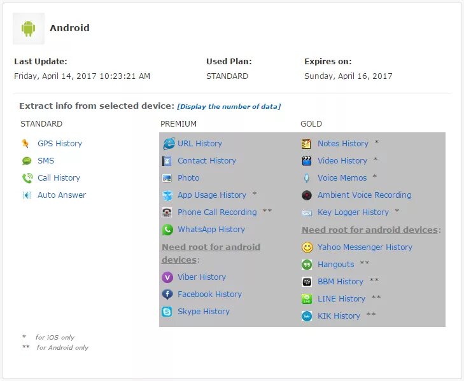Click the App Usage History box icon
Image resolution: width=464 pixels, height=381 pixels.
pyautogui.click(x=167, y=195)
